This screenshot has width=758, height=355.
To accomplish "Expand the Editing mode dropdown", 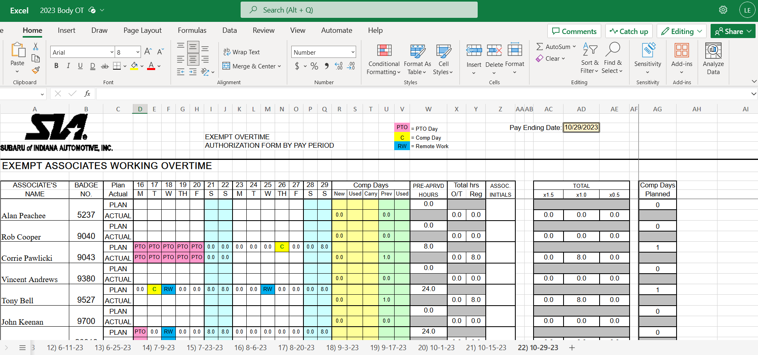I will point(682,32).
